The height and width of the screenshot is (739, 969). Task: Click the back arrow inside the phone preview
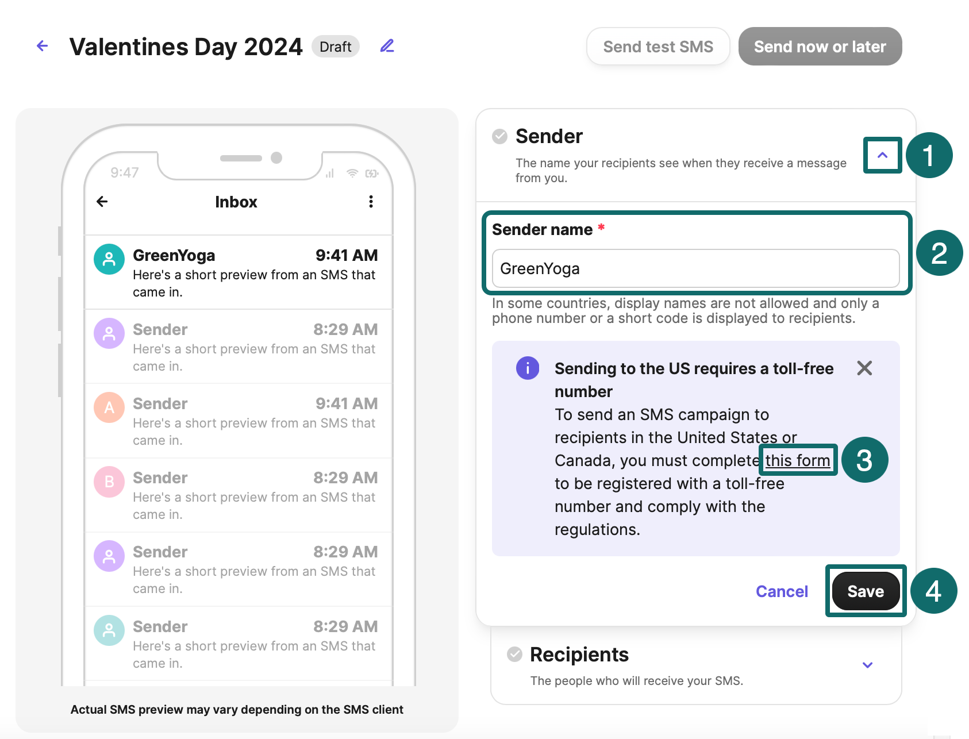[102, 202]
